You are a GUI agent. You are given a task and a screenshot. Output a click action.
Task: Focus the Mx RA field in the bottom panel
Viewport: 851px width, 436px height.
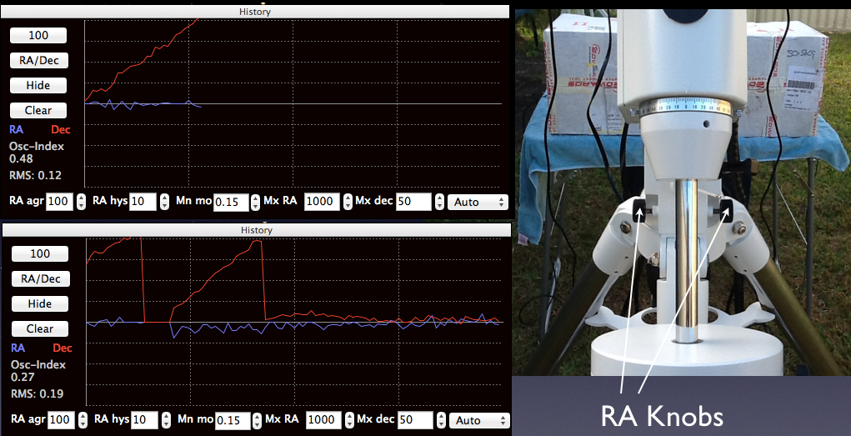[x=323, y=420]
